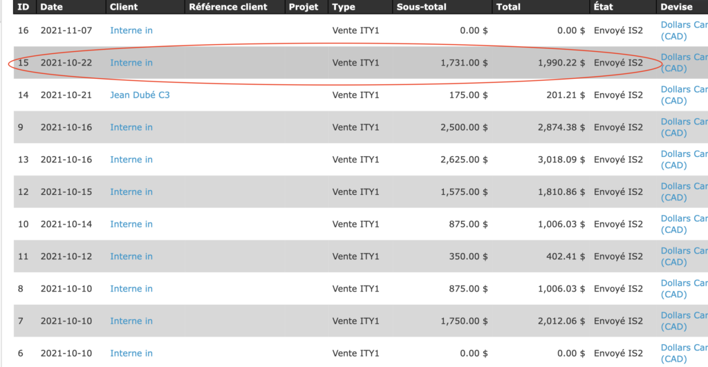This screenshot has width=708, height=367.
Task: Sort the table by the ID column header
Action: (24, 7)
